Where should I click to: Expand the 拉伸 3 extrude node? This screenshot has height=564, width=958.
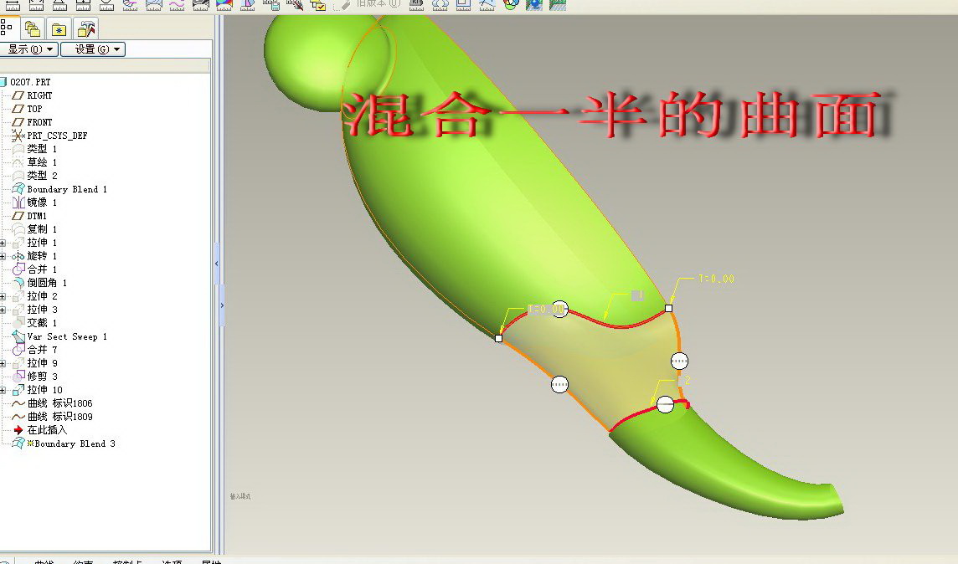coord(3,310)
